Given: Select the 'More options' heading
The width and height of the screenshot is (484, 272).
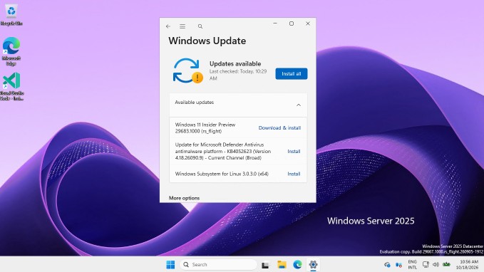Looking at the screenshot, I should pyautogui.click(x=184, y=198).
